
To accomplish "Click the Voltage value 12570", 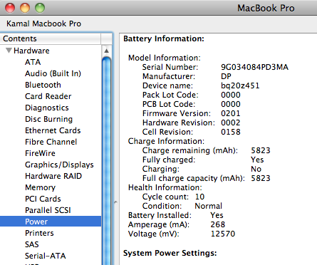I will click(223, 234).
